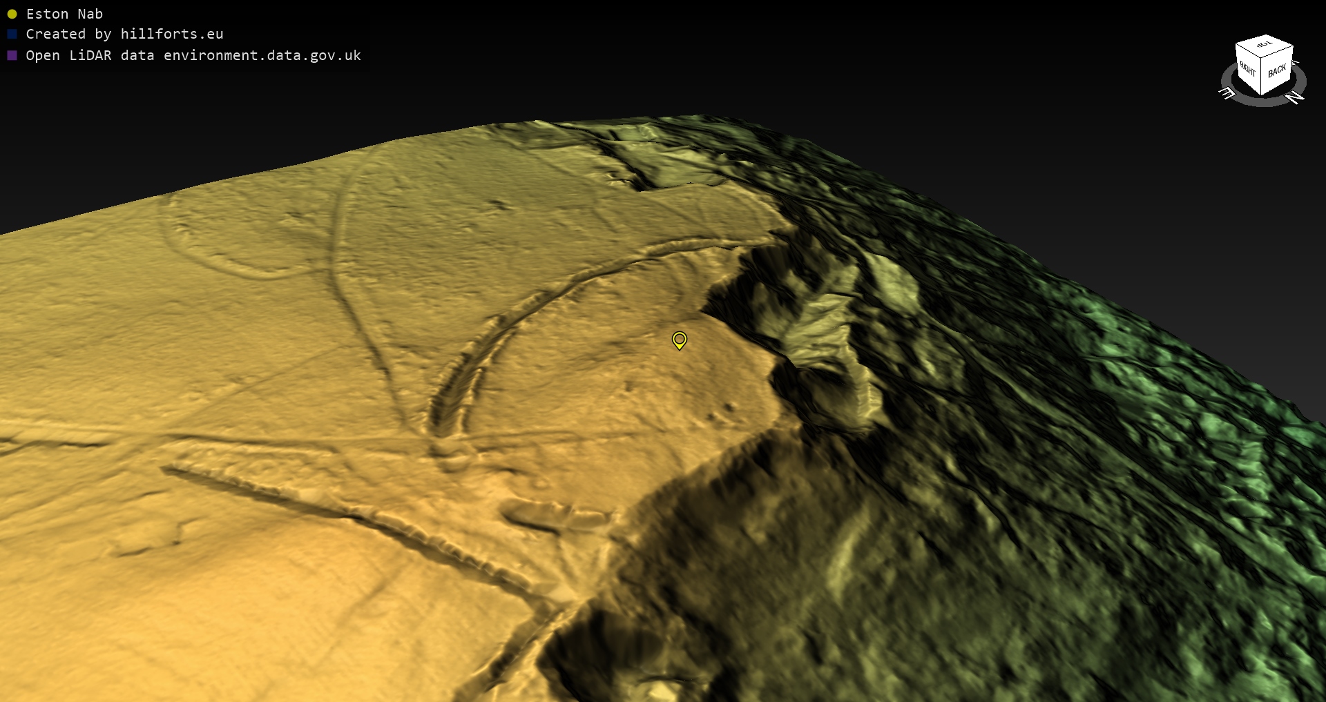Toggle the dark blue hillforts.eu legend square
This screenshot has width=1326, height=702.
point(12,34)
